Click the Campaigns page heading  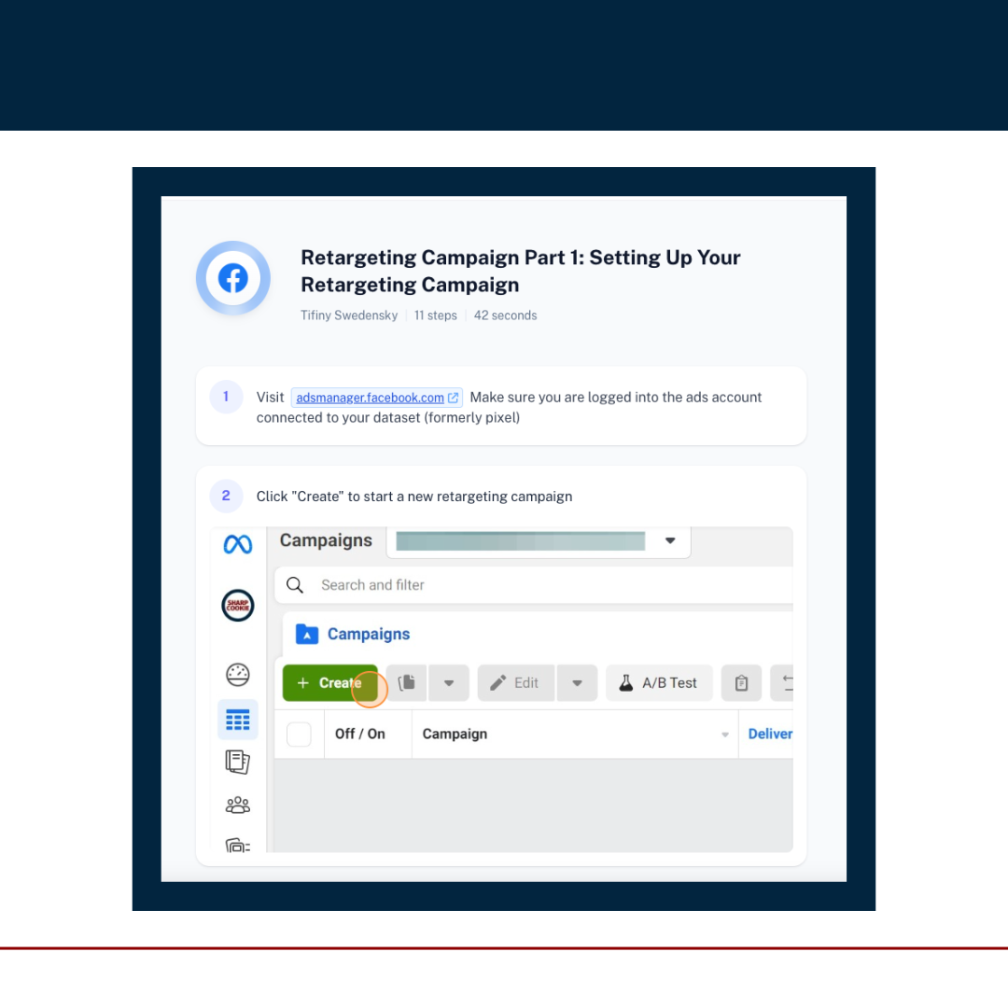(x=326, y=540)
